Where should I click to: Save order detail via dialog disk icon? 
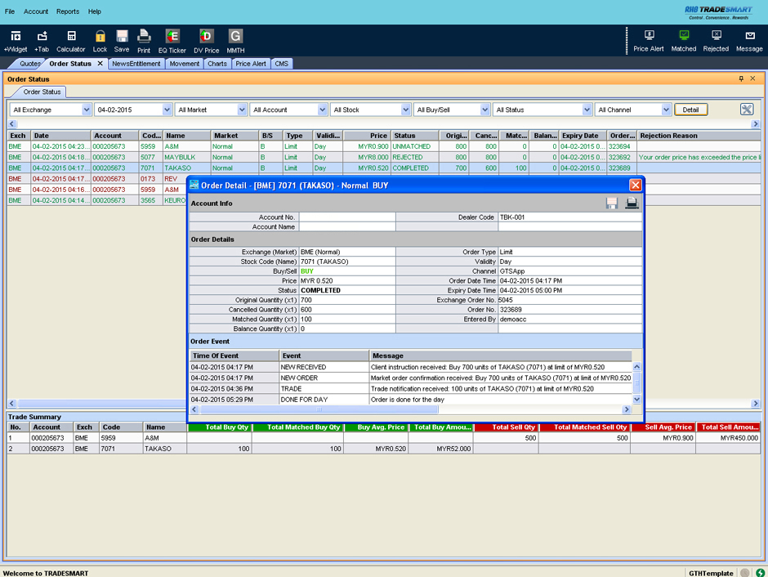(612, 203)
